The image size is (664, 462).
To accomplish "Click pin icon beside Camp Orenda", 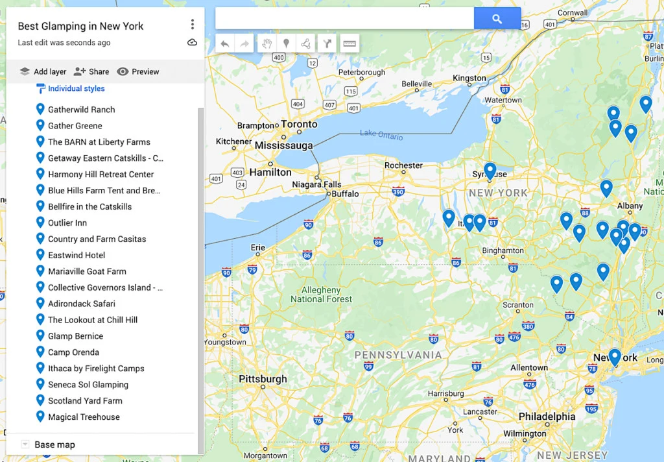I will pyautogui.click(x=40, y=352).
